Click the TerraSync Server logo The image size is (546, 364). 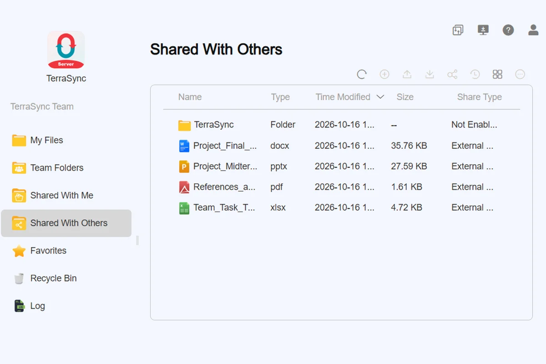point(66,50)
